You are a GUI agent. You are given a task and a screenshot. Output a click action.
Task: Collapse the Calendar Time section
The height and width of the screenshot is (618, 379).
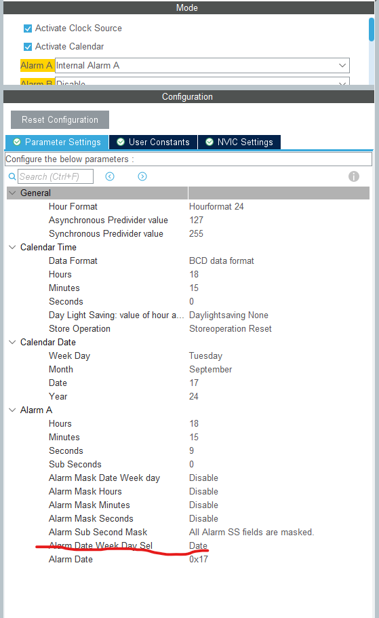click(x=13, y=247)
